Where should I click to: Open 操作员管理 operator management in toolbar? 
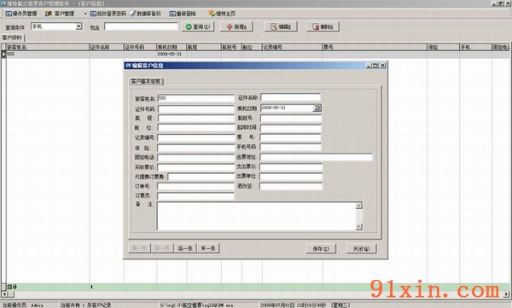click(21, 14)
